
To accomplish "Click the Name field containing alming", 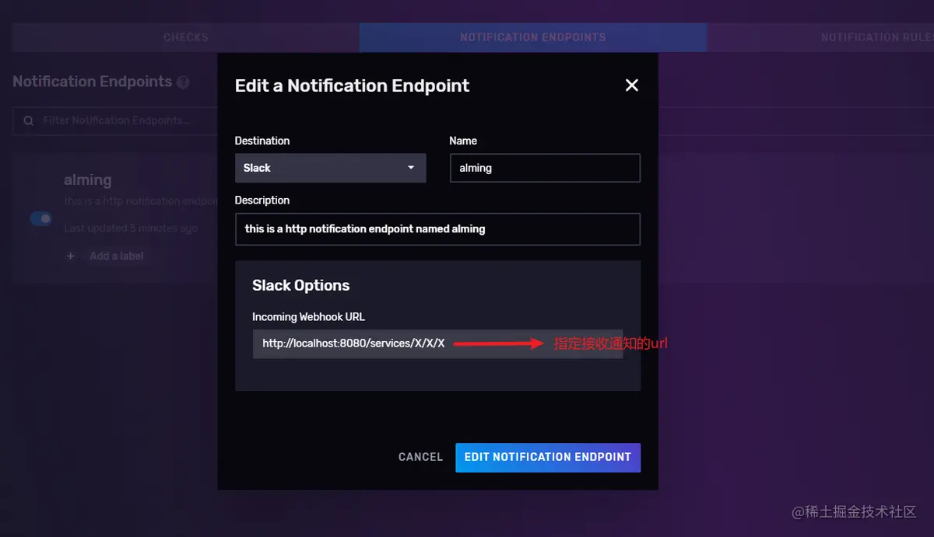I will (545, 168).
